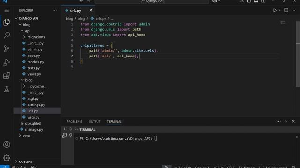Screen dimensions: 300x168
Task: Close the urls.py editor tab
Action: (91, 10)
